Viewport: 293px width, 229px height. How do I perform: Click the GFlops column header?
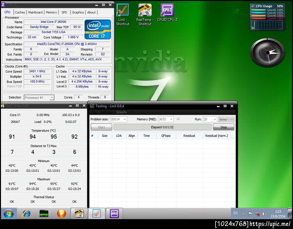(x=166, y=136)
